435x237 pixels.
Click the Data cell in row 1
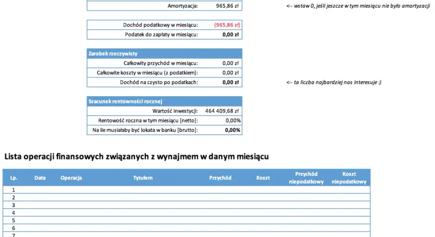click(x=40, y=190)
